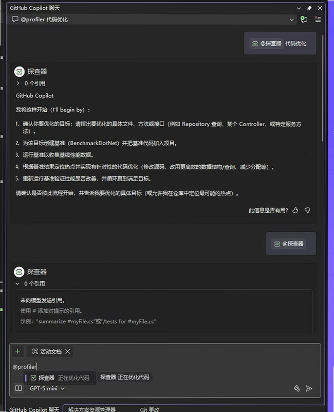Viewport: 334px width, 412px height.
Task: Click the 活动文档 document icon
Action: [x=35, y=352]
